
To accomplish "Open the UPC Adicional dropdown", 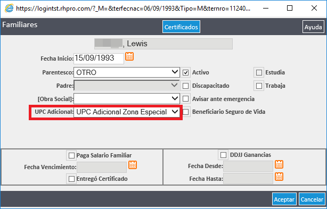I will click(127, 112).
